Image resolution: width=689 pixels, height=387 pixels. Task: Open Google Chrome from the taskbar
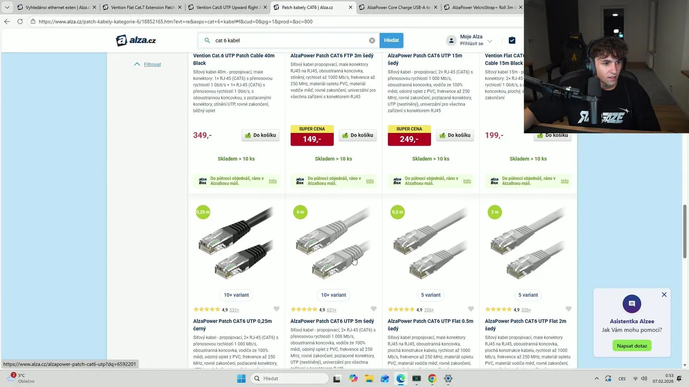click(432, 378)
